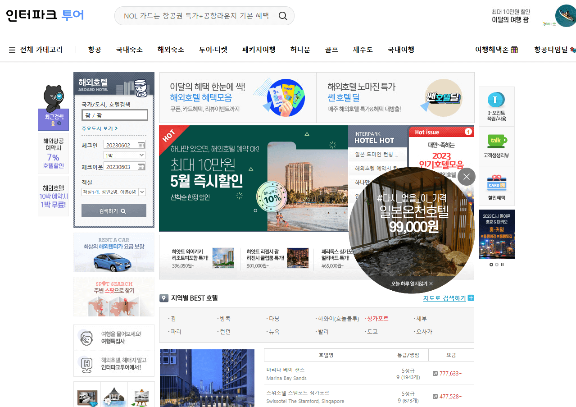
Task: Open 하얏트 와이키키 리조트피포함 특가 deal
Action: tap(203, 258)
